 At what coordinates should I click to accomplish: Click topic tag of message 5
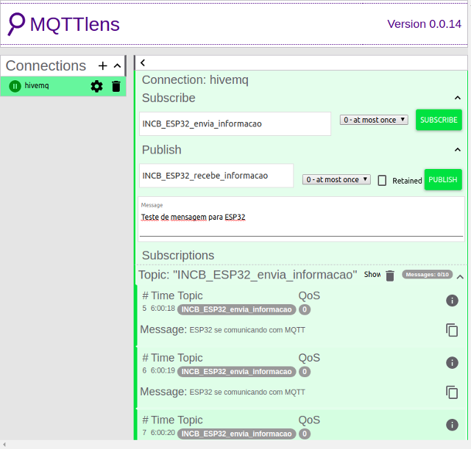click(236, 309)
